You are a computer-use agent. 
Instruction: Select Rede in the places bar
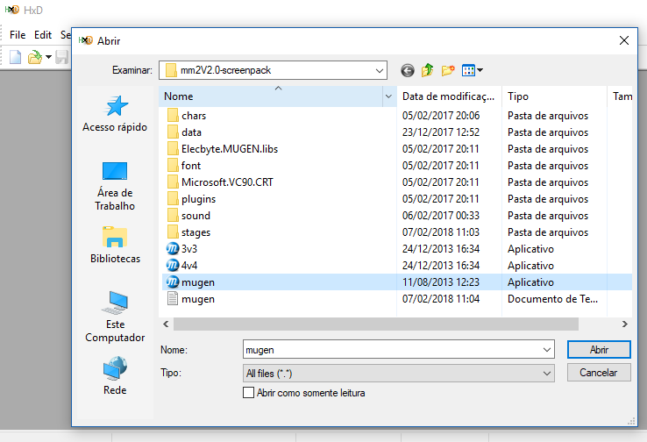click(x=115, y=375)
